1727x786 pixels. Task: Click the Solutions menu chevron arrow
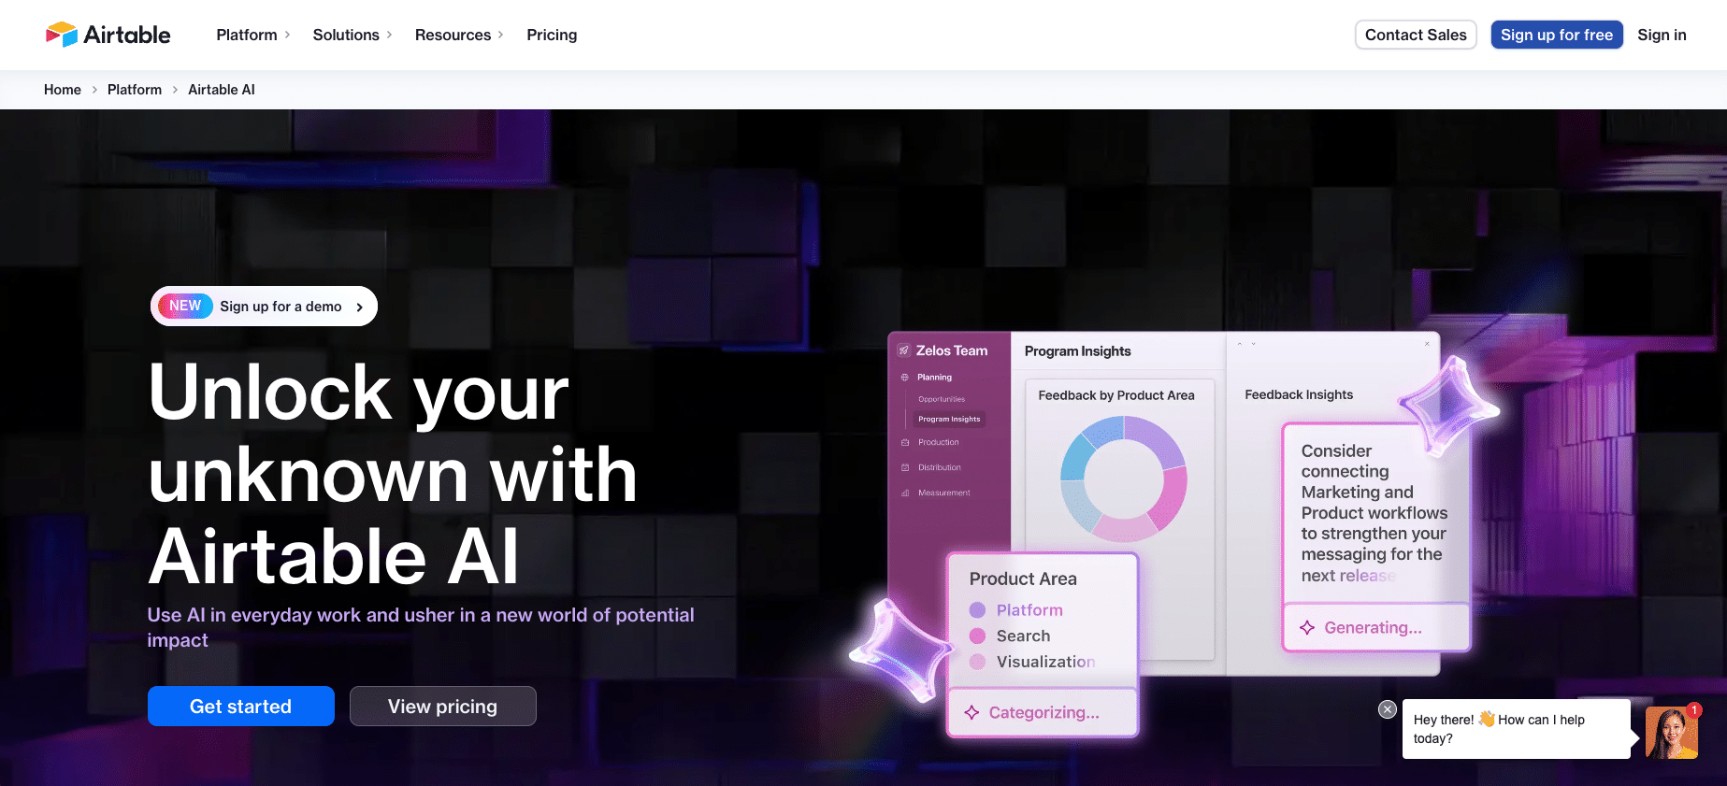click(389, 35)
